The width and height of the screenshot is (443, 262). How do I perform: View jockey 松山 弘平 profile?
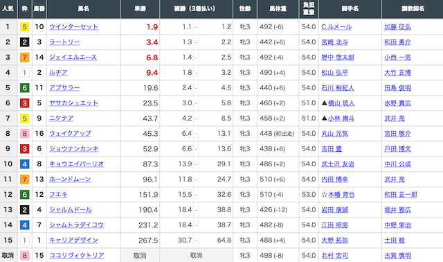click(x=334, y=73)
